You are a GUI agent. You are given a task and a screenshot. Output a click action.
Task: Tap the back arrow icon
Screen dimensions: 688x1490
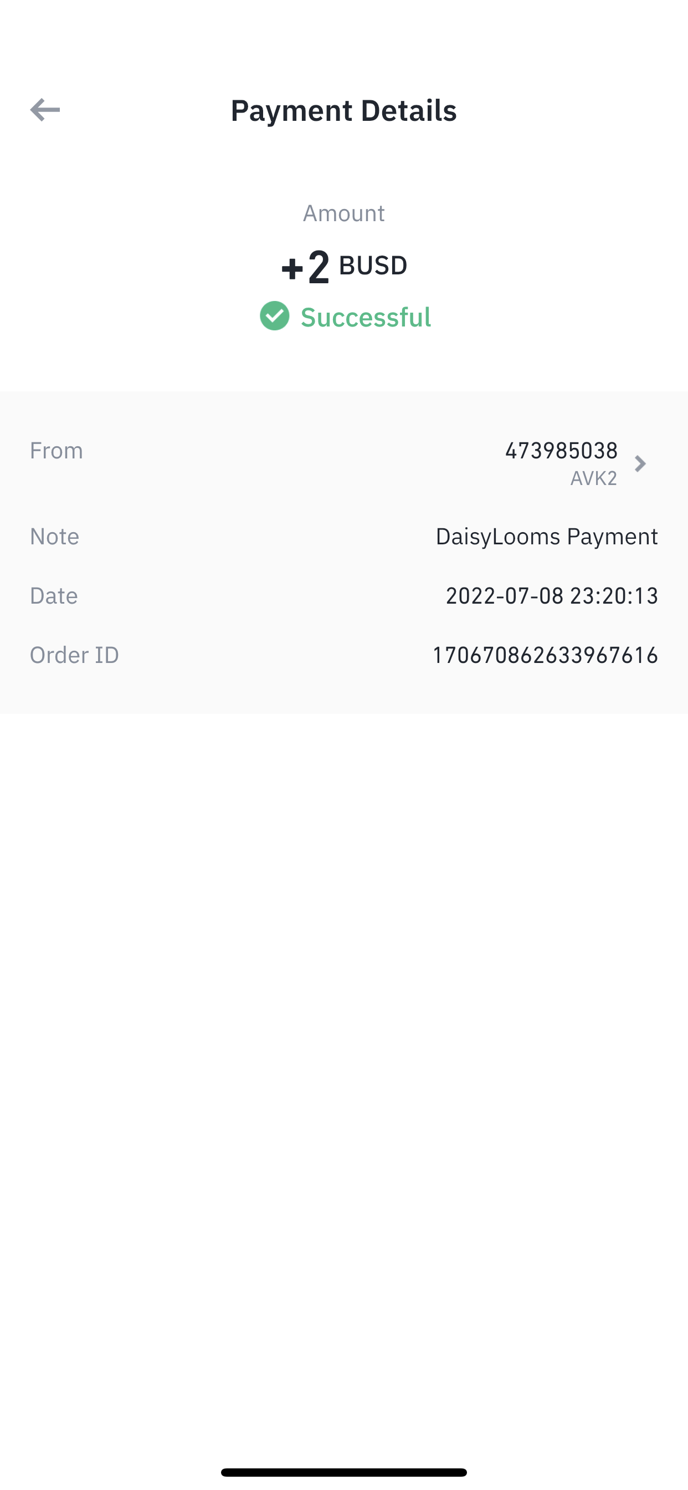click(45, 110)
